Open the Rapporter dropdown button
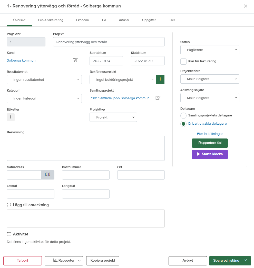Screen dimensions: 254x268 (x=64, y=261)
